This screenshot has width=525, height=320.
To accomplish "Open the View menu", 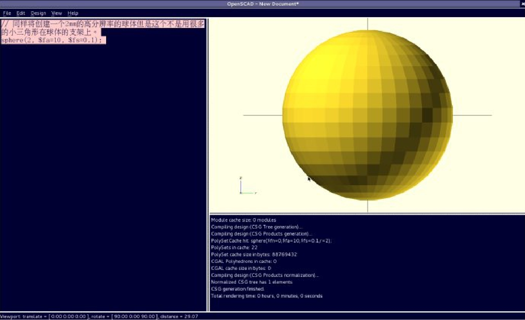I will tap(56, 13).
